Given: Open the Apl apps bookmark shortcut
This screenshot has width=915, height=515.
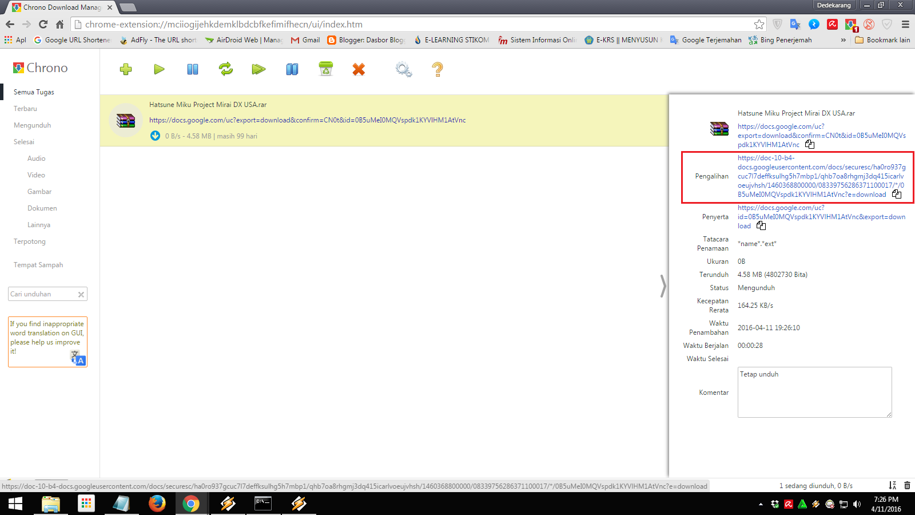Looking at the screenshot, I should tap(15, 40).
